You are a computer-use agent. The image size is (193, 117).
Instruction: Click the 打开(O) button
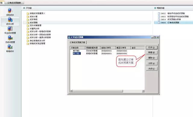[152, 47]
